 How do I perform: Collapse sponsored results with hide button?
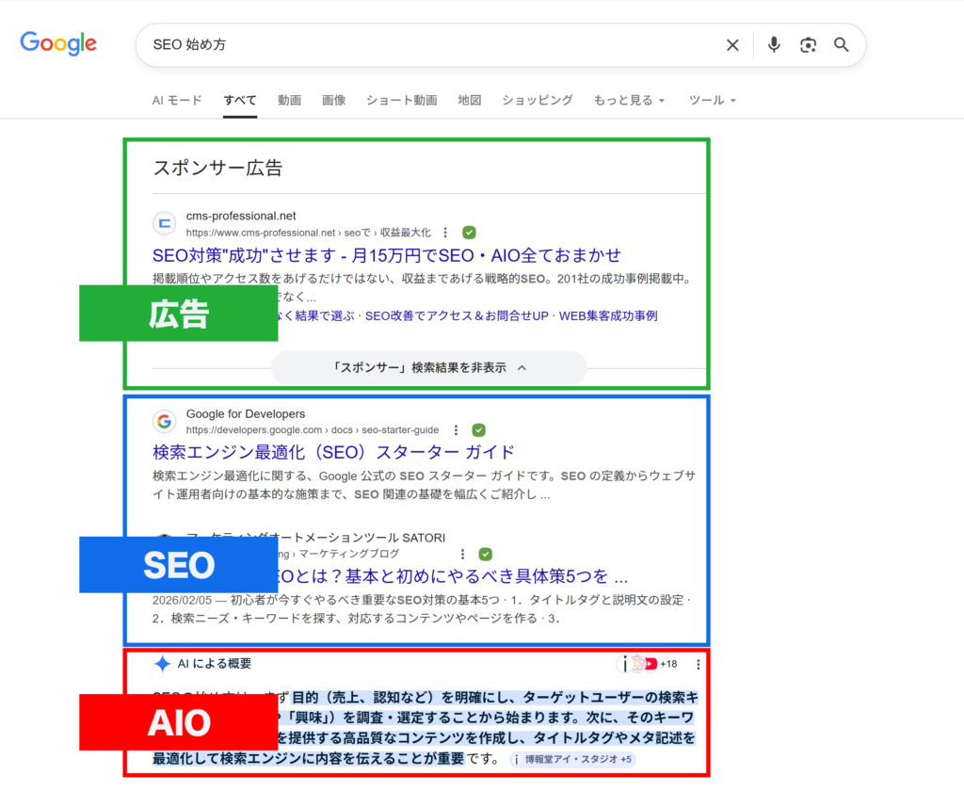pyautogui.click(x=429, y=367)
